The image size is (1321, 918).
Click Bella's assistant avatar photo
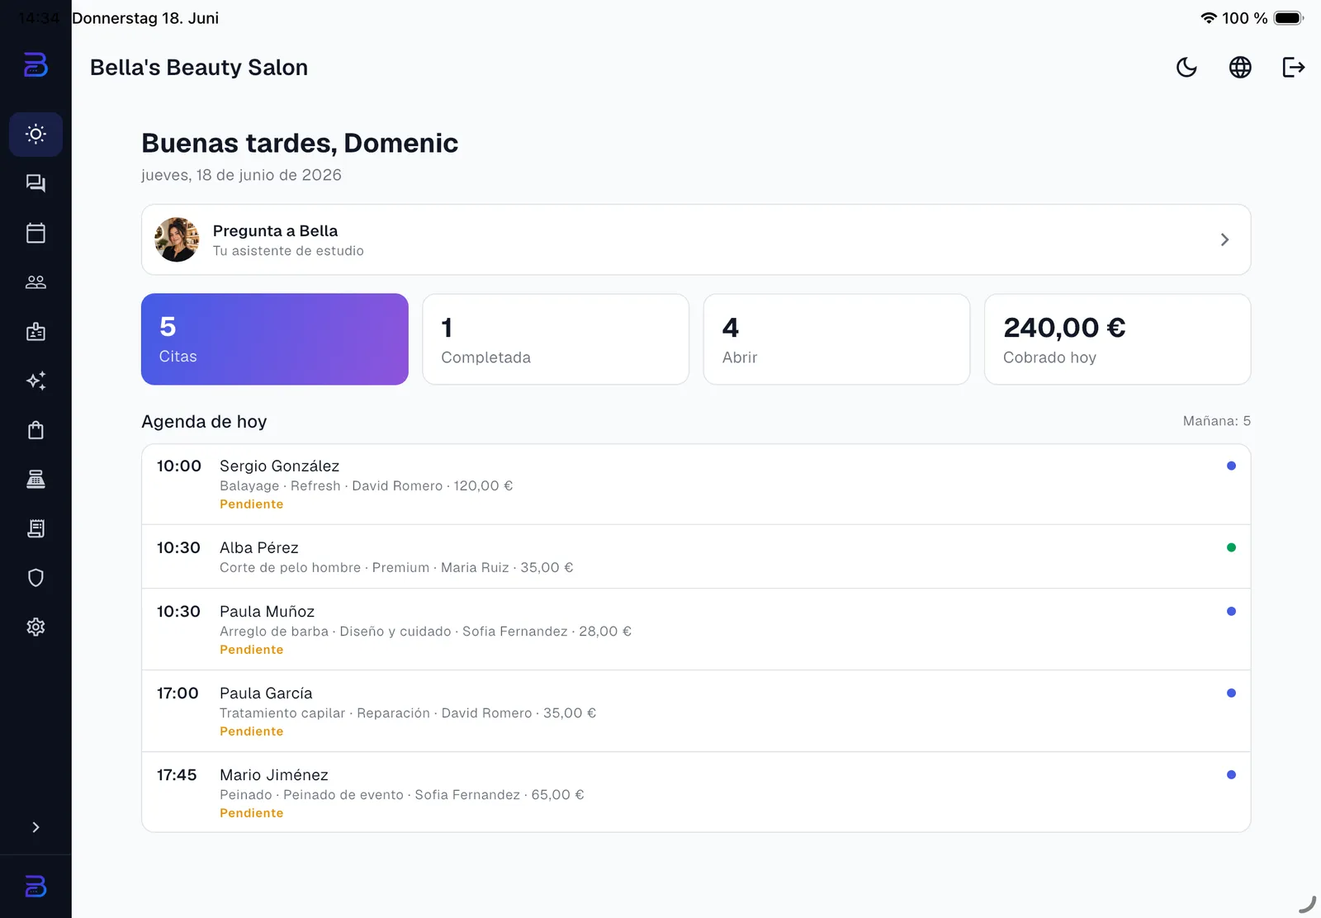coord(177,239)
